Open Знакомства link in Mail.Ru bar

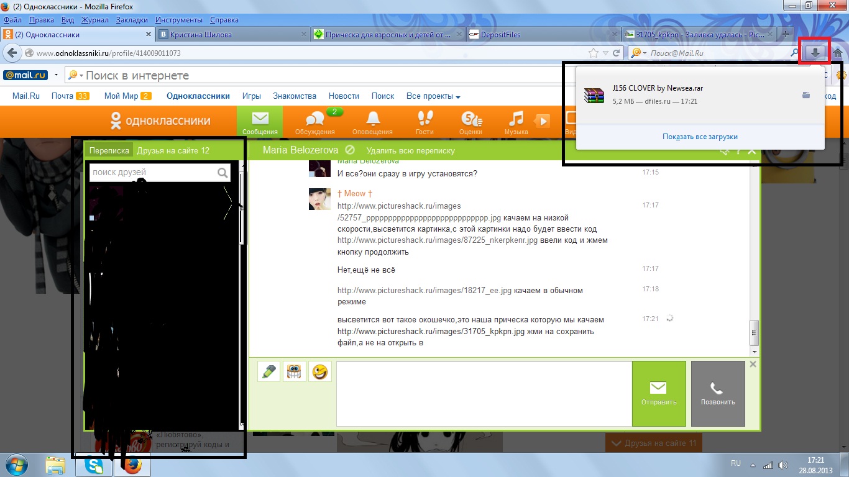click(x=295, y=96)
